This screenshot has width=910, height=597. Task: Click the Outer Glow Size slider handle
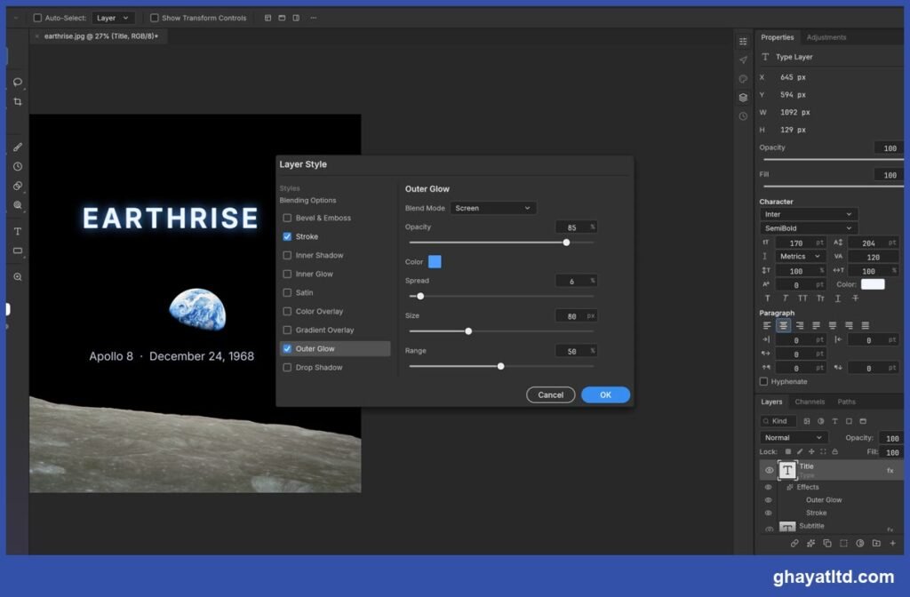pyautogui.click(x=468, y=331)
